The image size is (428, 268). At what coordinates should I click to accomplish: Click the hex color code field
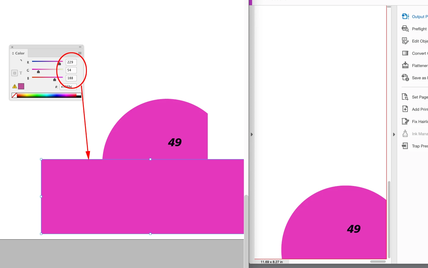point(68,87)
